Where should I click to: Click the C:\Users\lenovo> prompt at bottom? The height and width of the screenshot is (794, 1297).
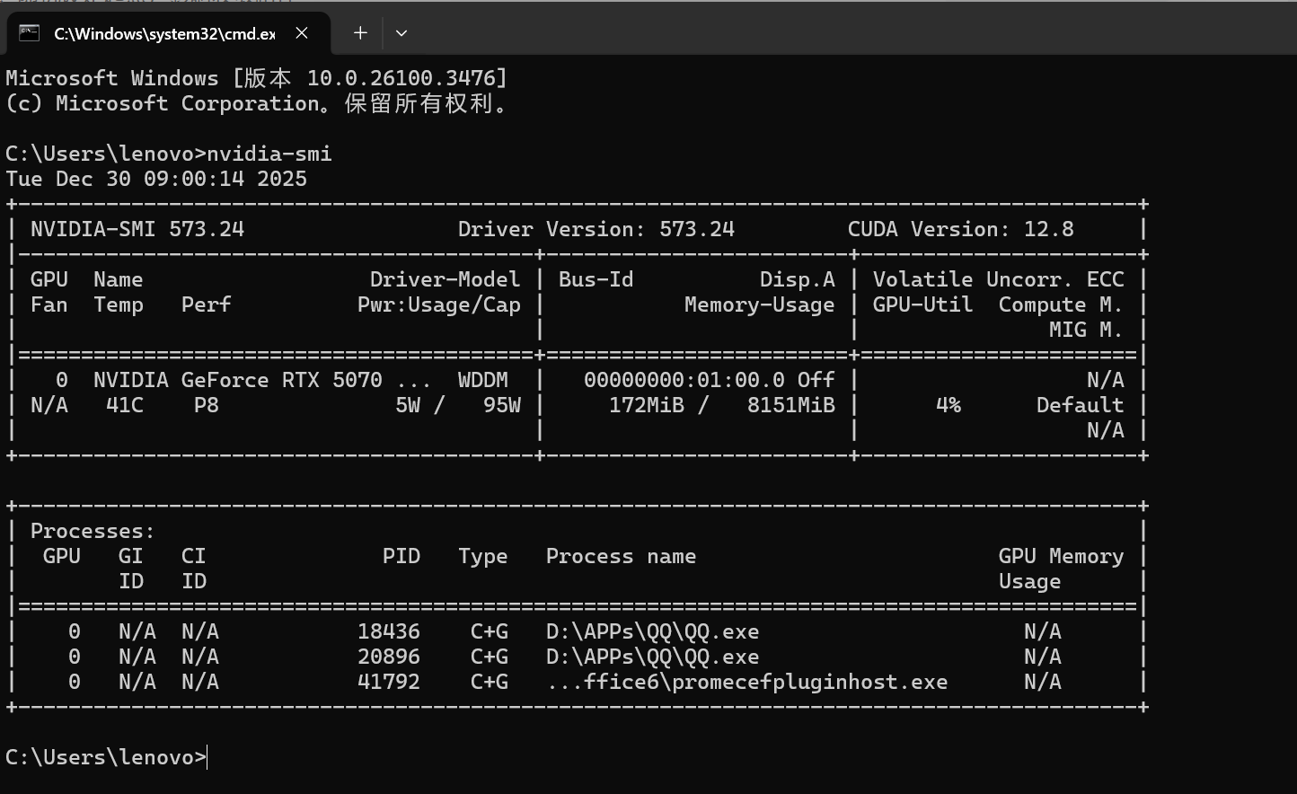106,757
